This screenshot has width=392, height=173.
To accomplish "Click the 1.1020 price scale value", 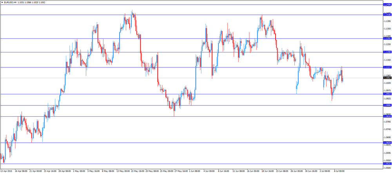I will pyautogui.click(x=387, y=83).
